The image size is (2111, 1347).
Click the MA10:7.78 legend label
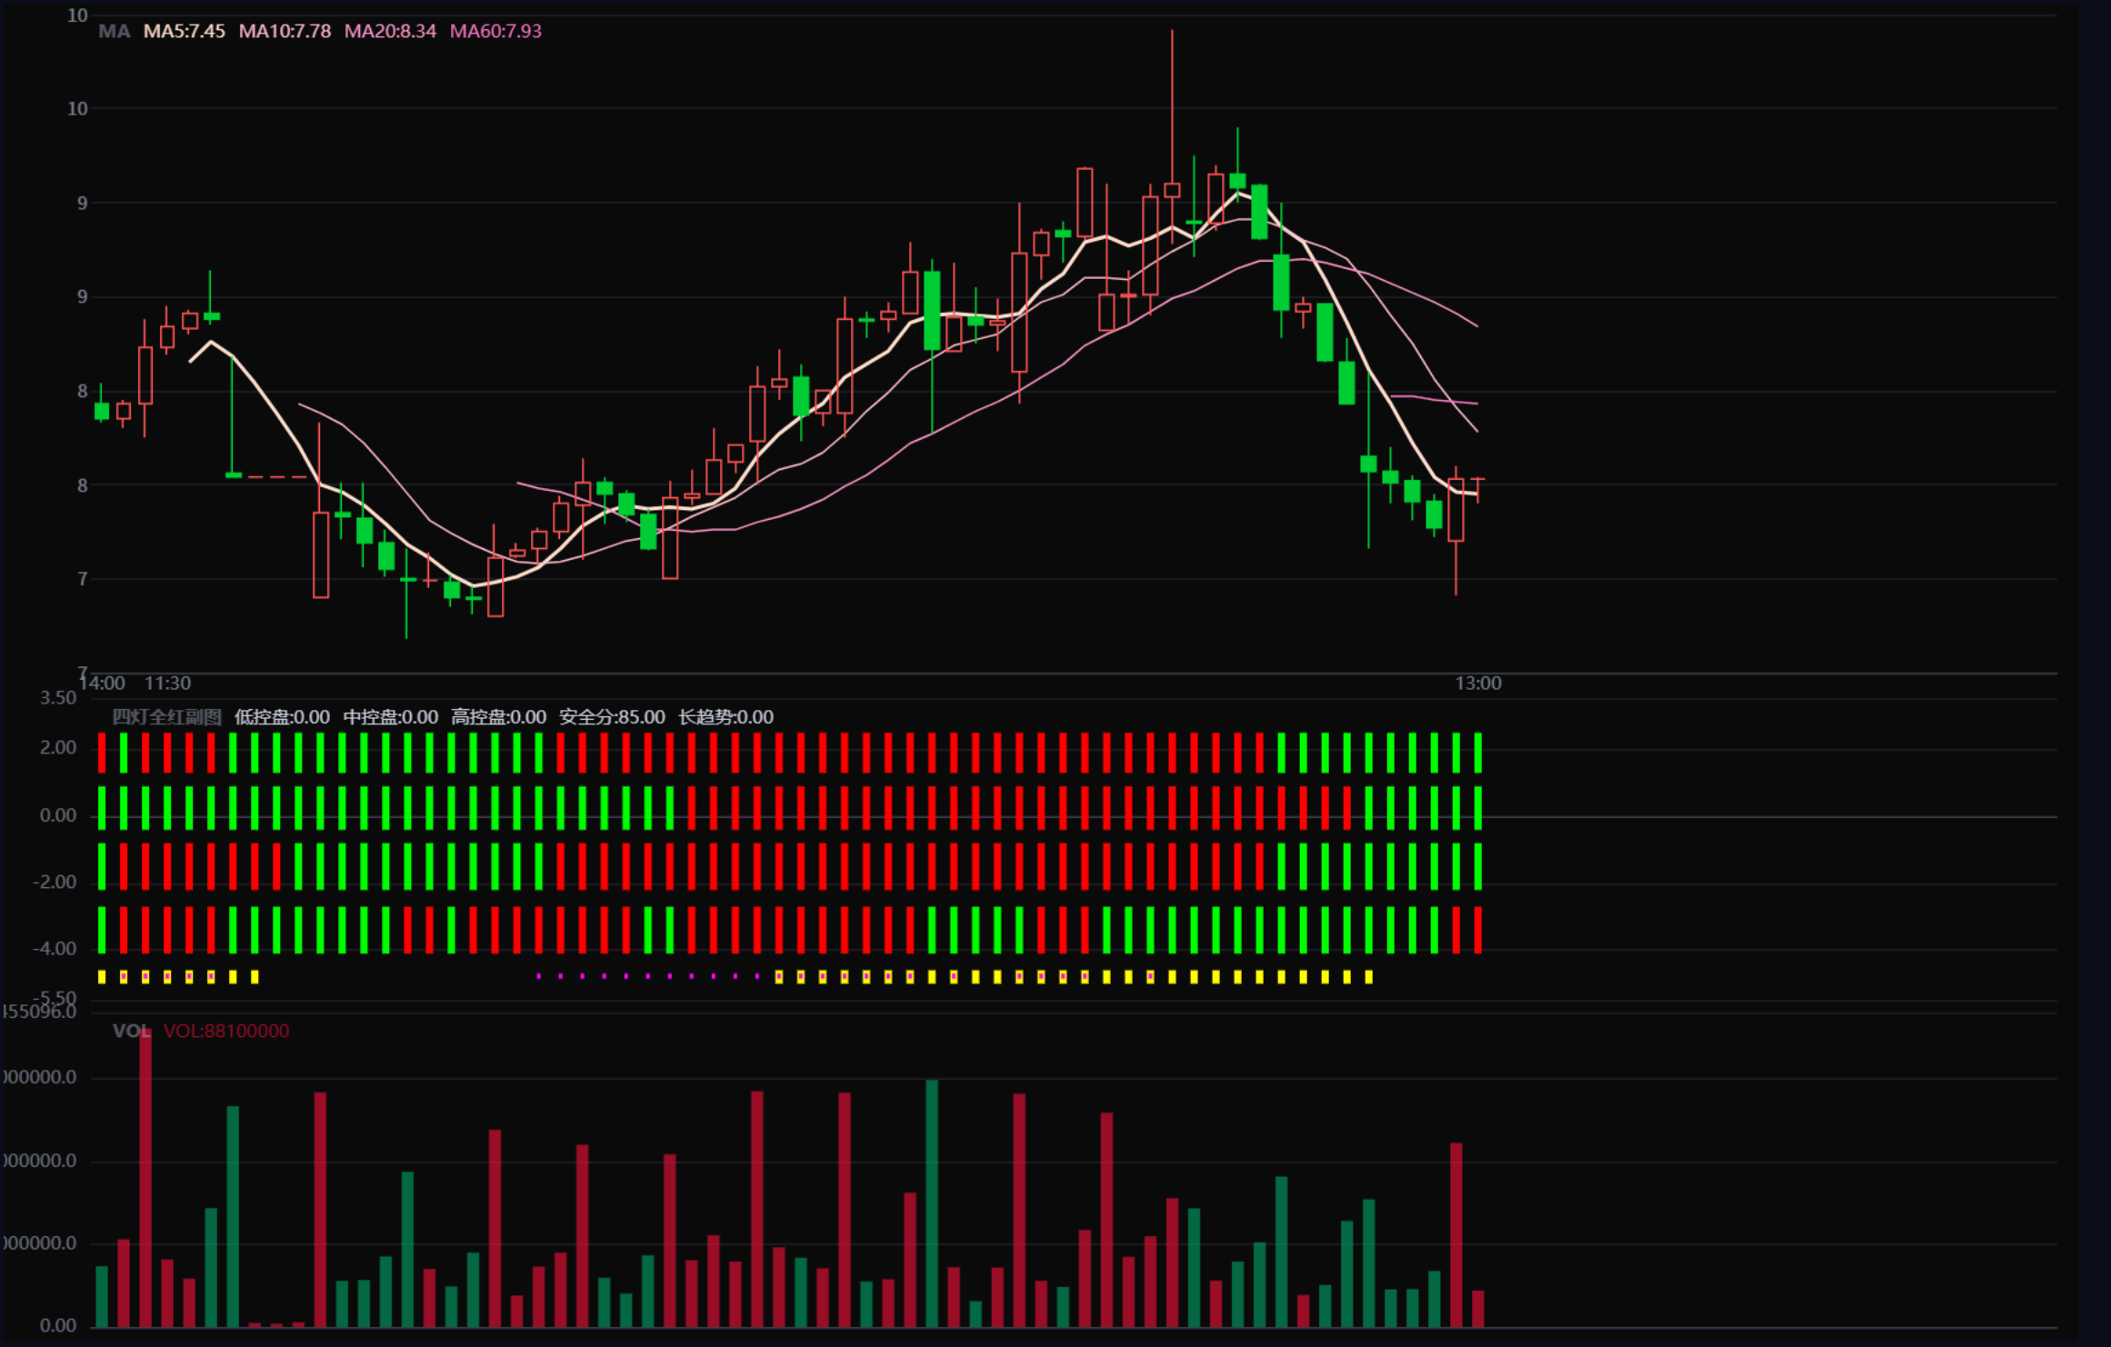(x=285, y=31)
